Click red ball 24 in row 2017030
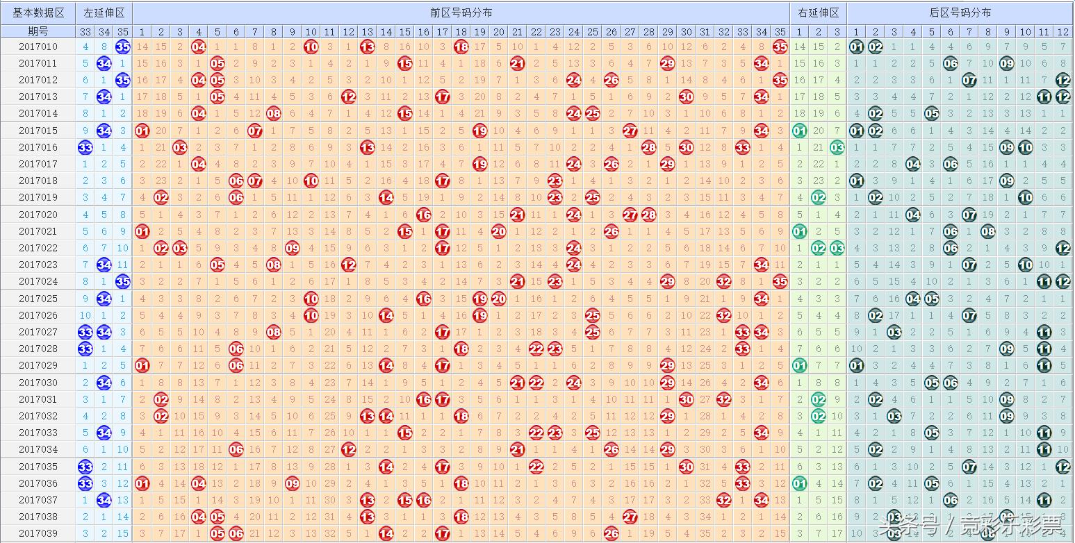Image resolution: width=1075 pixels, height=543 pixels. click(574, 383)
